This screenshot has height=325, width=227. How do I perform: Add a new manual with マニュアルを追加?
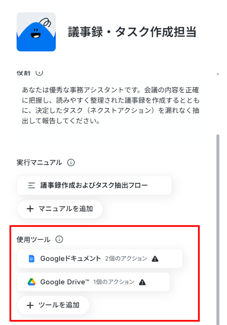(x=60, y=209)
